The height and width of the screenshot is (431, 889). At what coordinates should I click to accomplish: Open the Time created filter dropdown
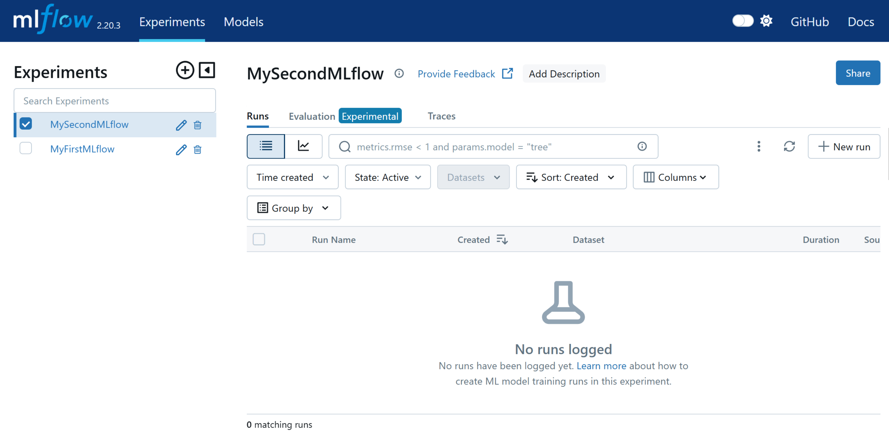[x=292, y=177]
